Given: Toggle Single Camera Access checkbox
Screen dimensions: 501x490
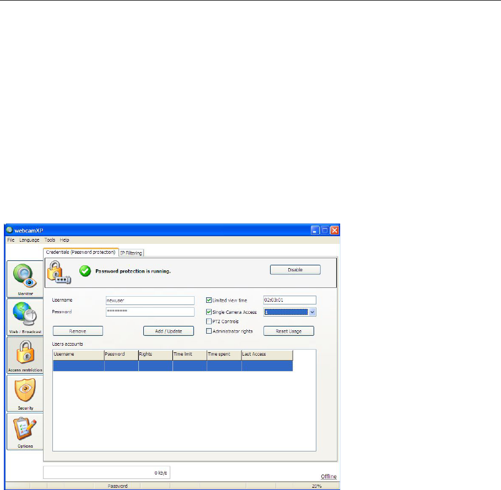Looking at the screenshot, I should [209, 312].
